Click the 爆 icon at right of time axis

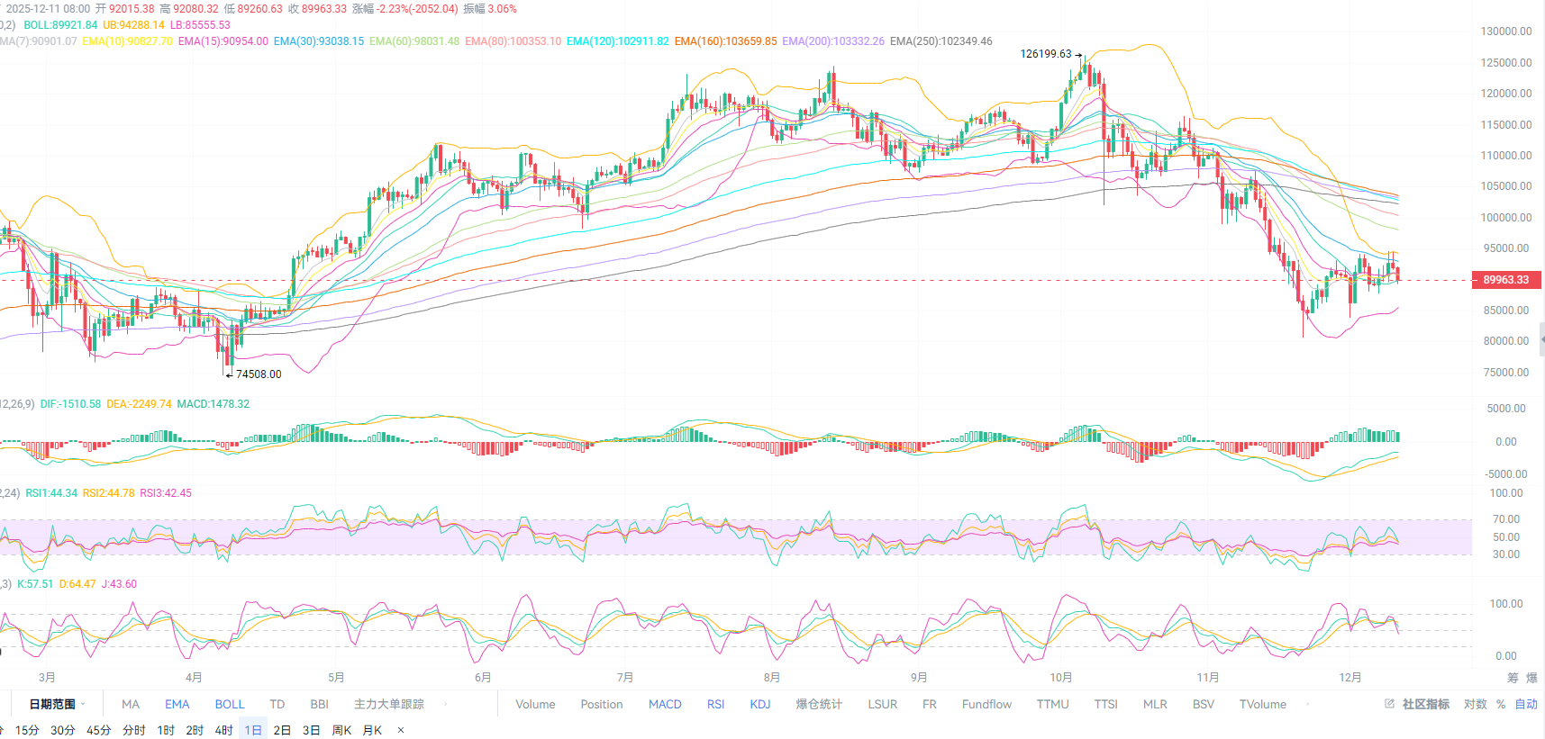click(1531, 678)
